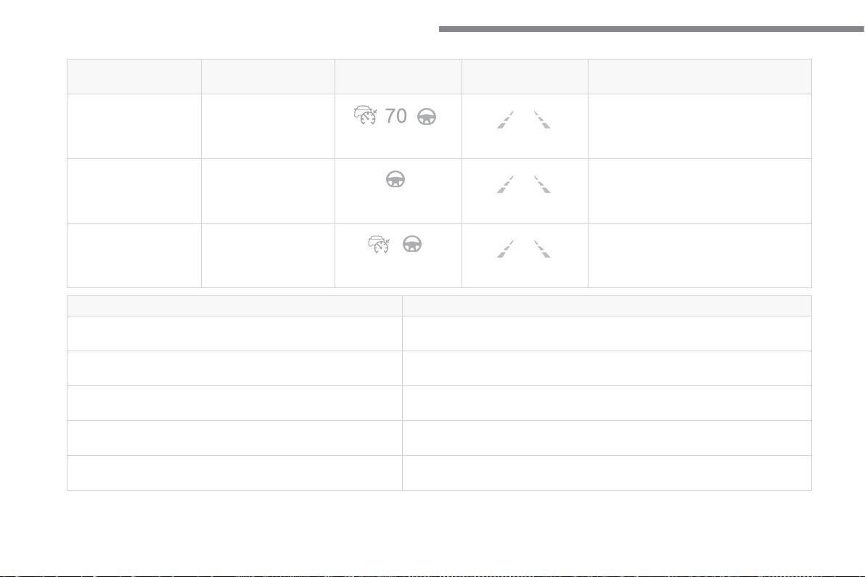The height and width of the screenshot is (577, 865).
Task: Click the cruise control icon beside the 70
Action: pos(365,115)
